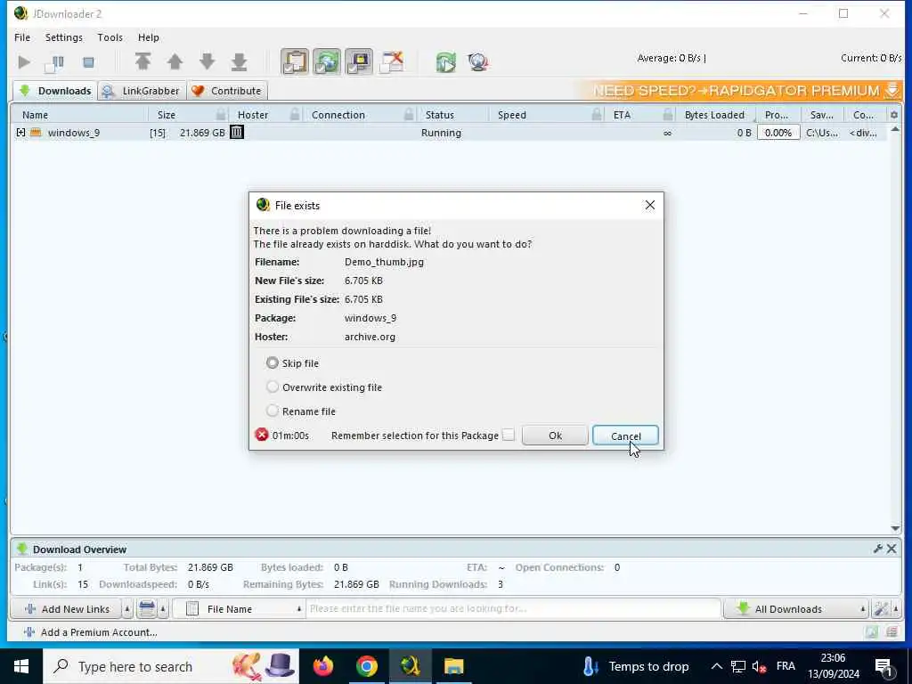
Task: Click wrench tools icon in bottom bar
Action: click(881, 609)
